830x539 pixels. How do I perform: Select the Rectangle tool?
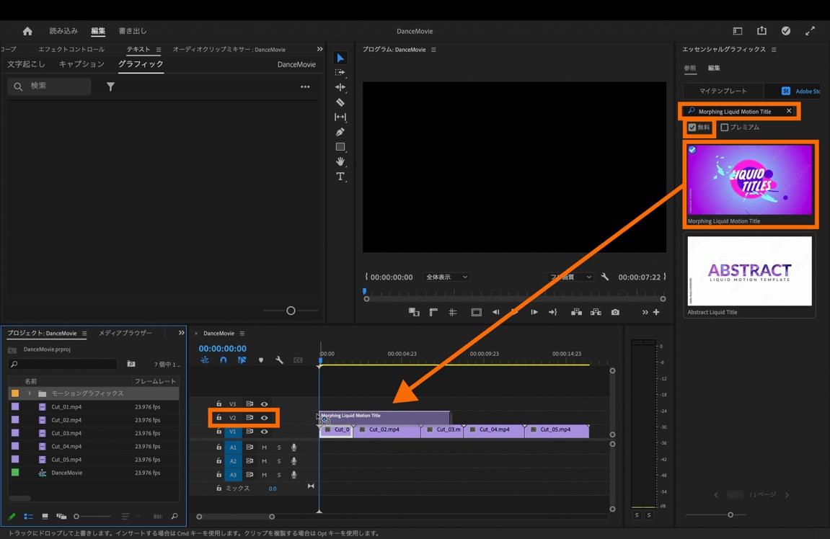pyautogui.click(x=340, y=147)
